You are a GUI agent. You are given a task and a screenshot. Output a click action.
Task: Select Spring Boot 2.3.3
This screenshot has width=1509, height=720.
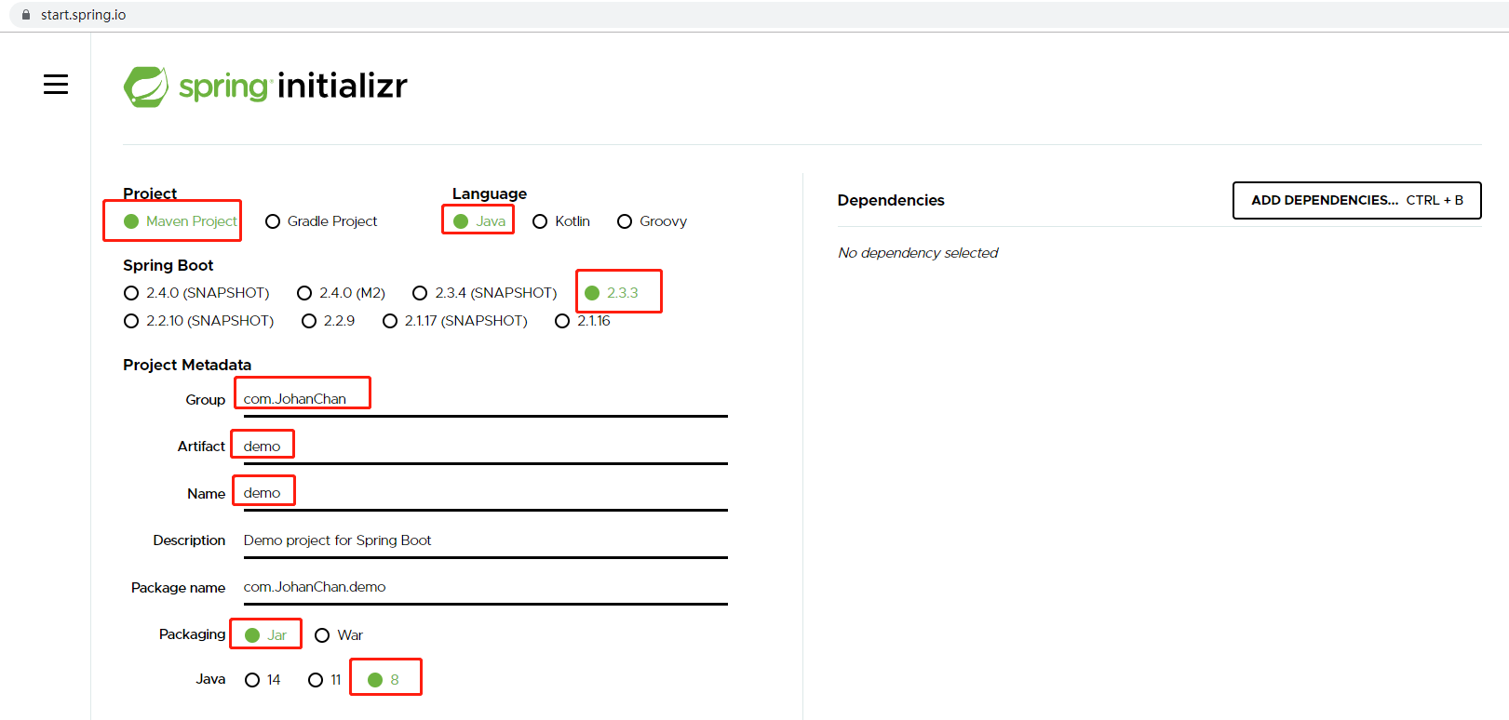(x=612, y=293)
